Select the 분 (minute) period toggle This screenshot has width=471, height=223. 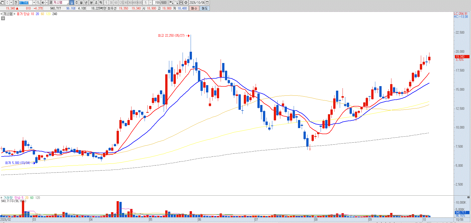pos(91,3)
